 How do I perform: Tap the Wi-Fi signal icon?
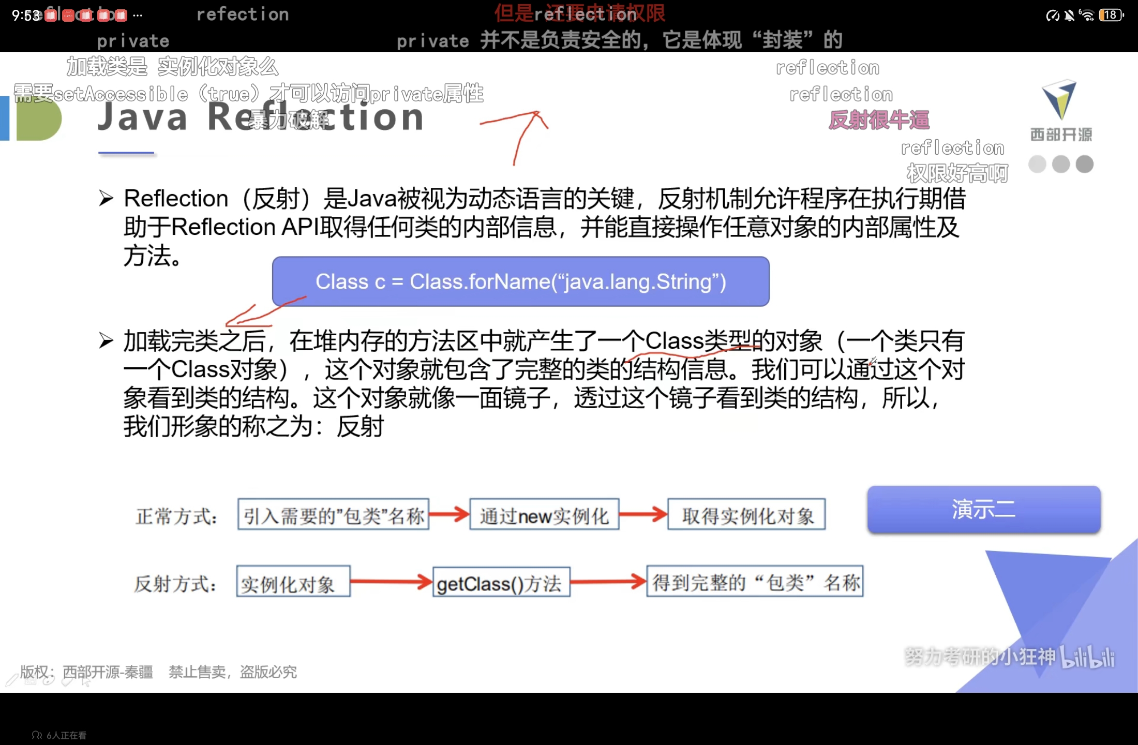1087,16
